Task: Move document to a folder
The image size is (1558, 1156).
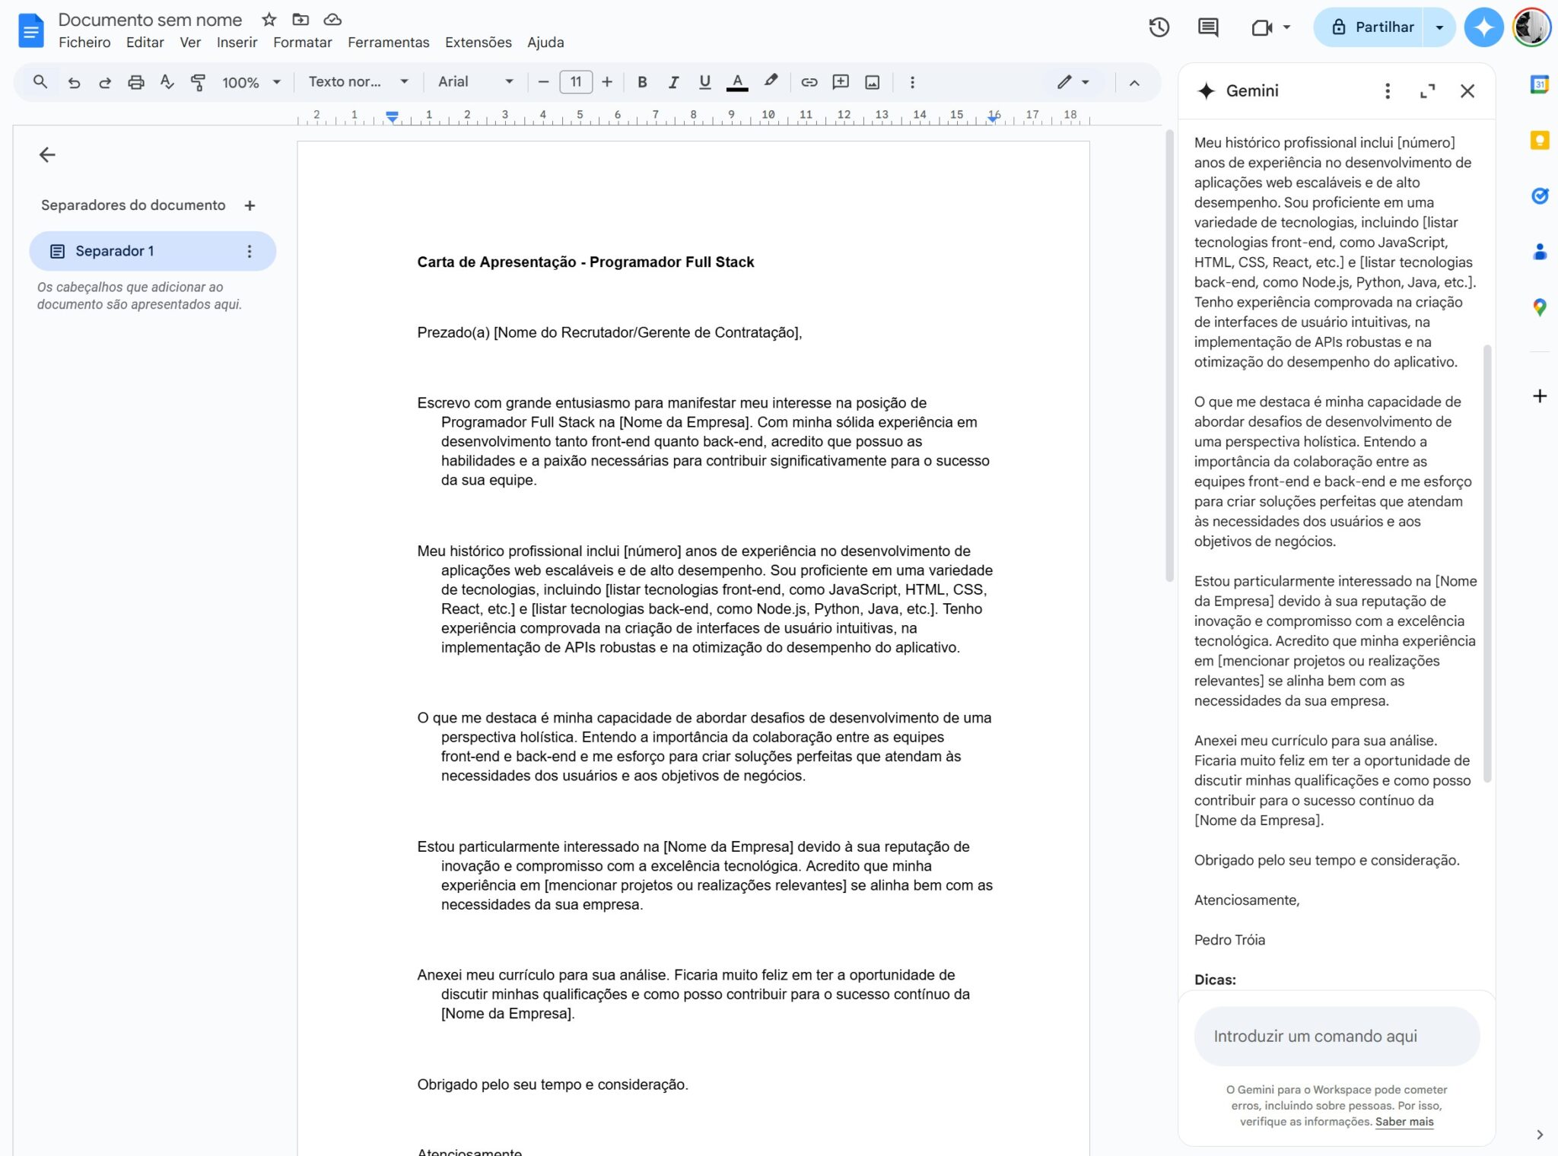Action: (300, 20)
